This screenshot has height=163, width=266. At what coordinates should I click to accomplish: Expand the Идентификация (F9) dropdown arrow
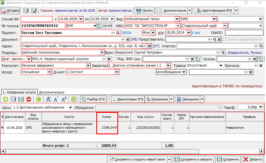pos(236,10)
